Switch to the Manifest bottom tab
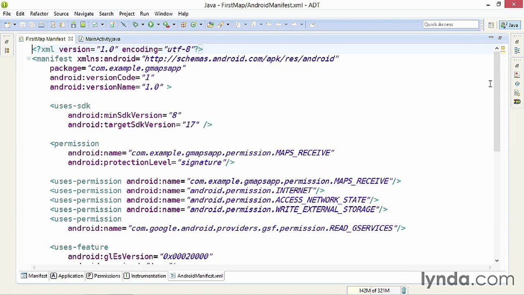 pyautogui.click(x=34, y=276)
